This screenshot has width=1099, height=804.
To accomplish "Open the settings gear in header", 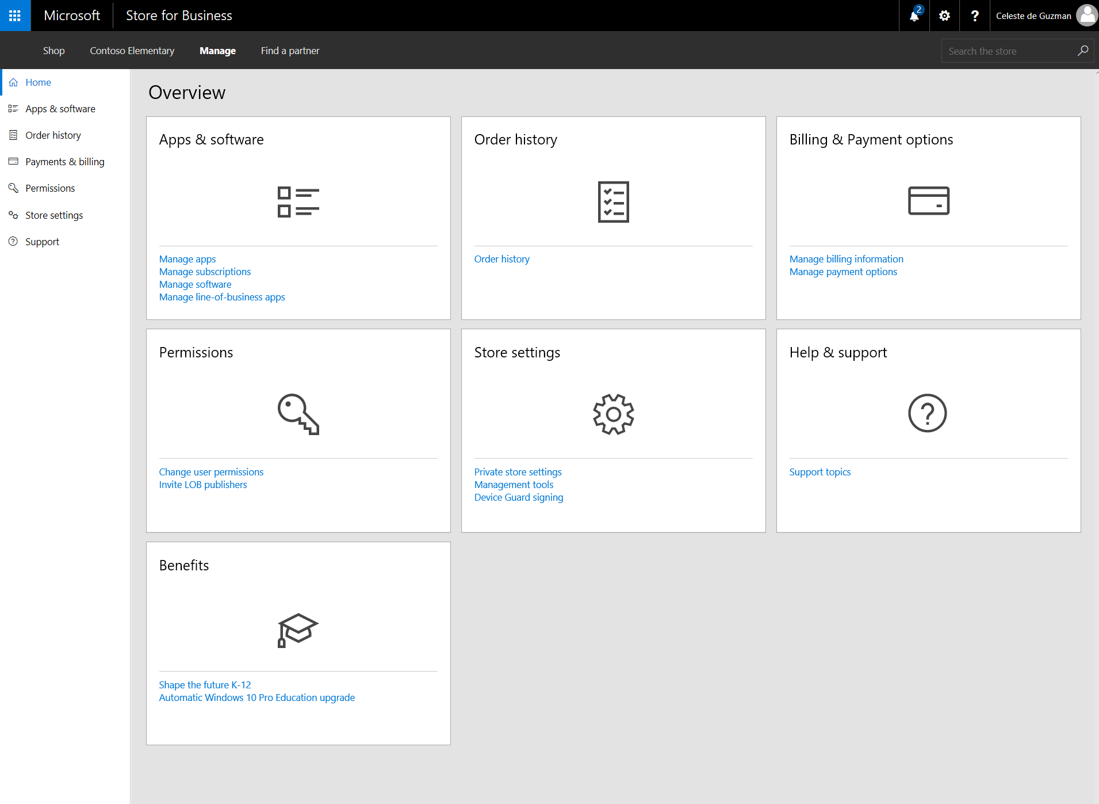I will point(944,16).
